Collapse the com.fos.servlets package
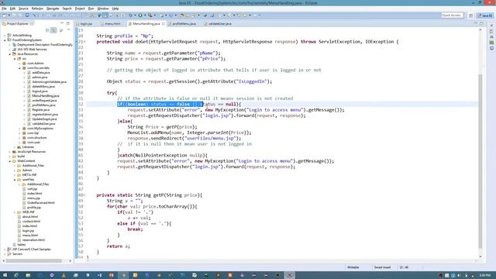Viewport: 496px width, 279px height. click(19, 68)
